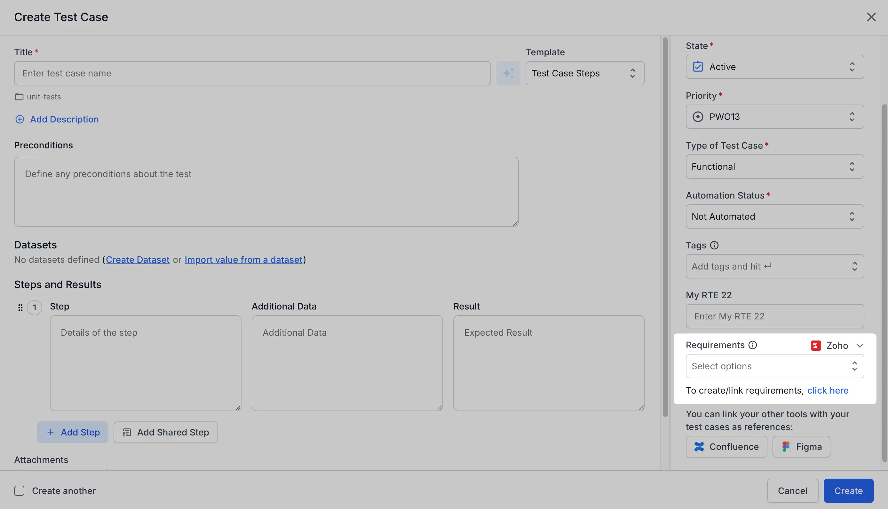Click the Preconditions resize handle
Screen dimensions: 888x509
(515, 224)
